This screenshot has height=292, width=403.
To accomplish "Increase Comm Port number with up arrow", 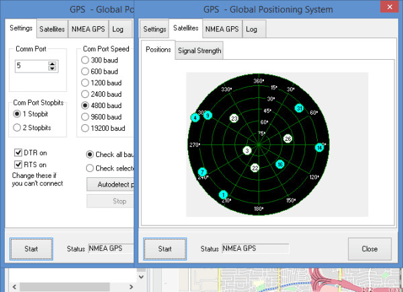I will click(52, 62).
